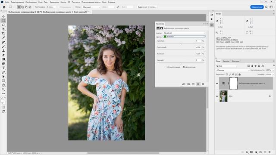Open the search icon at top right

tap(267, 7)
